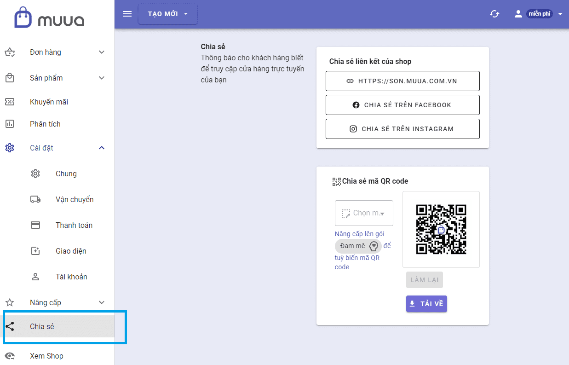Expand the Sản phẩm section chevron
Viewport: 569px width, 365px height.
point(102,78)
